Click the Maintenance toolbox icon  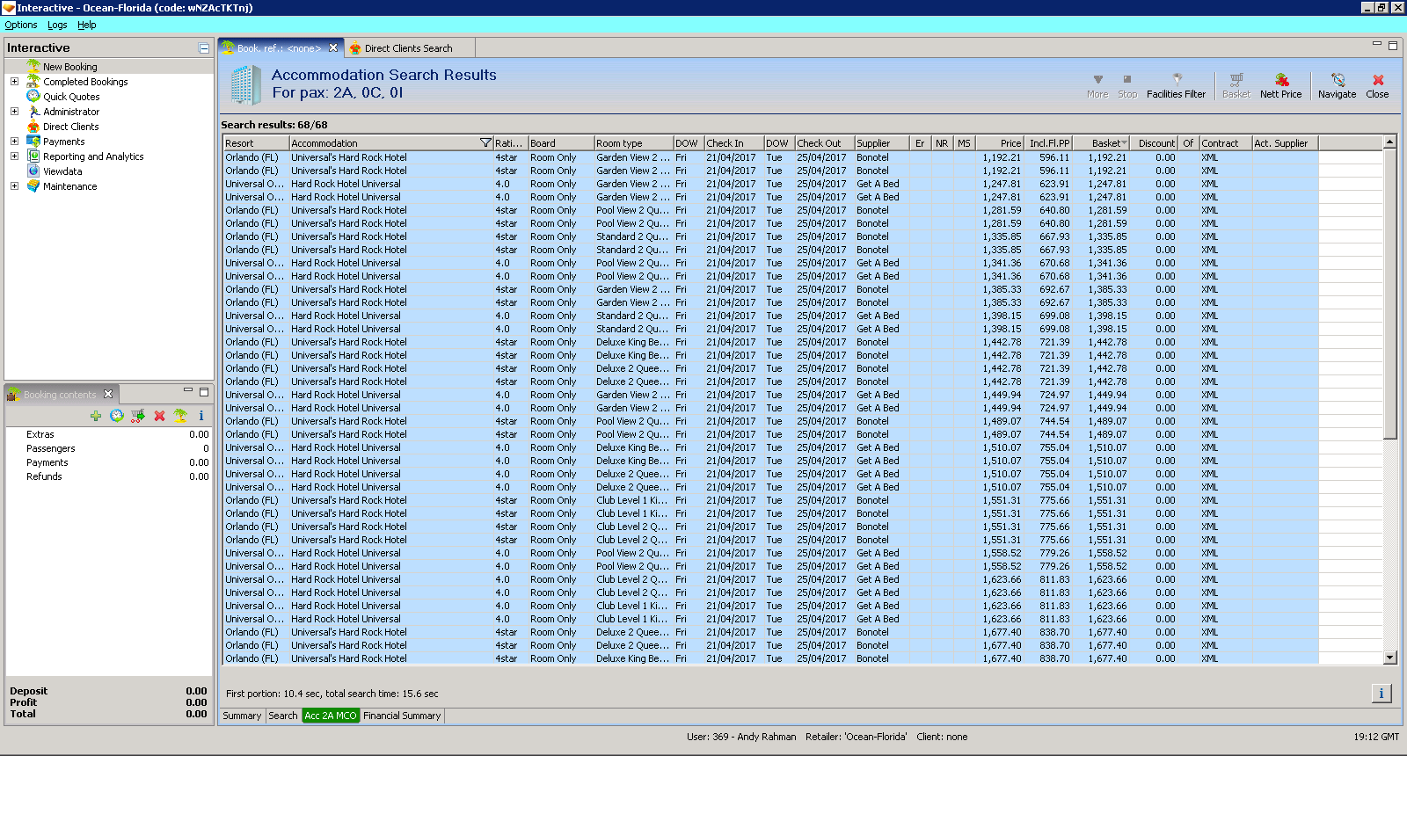click(x=33, y=186)
